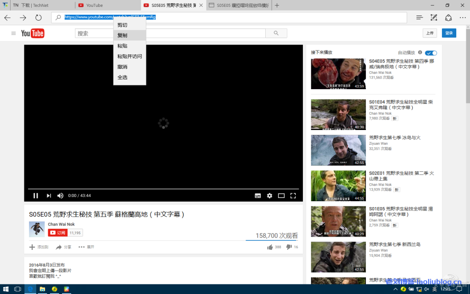Toggle subtitles in the video player

tap(258, 196)
